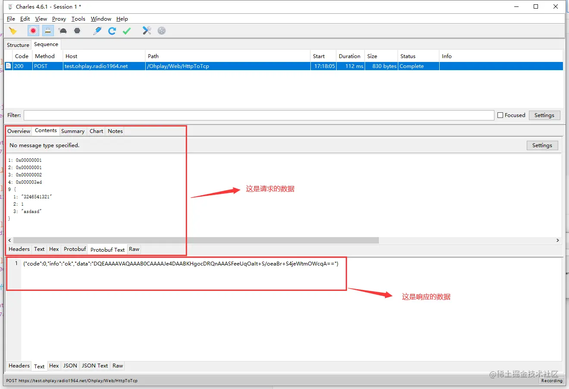The width and height of the screenshot is (569, 389).
Task: Sort by the Start column header
Action: [x=323, y=56]
